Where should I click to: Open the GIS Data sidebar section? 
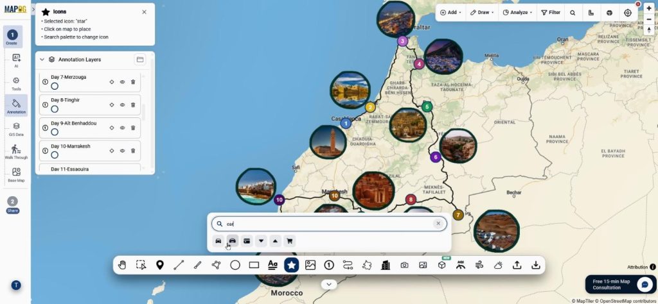coord(16,129)
